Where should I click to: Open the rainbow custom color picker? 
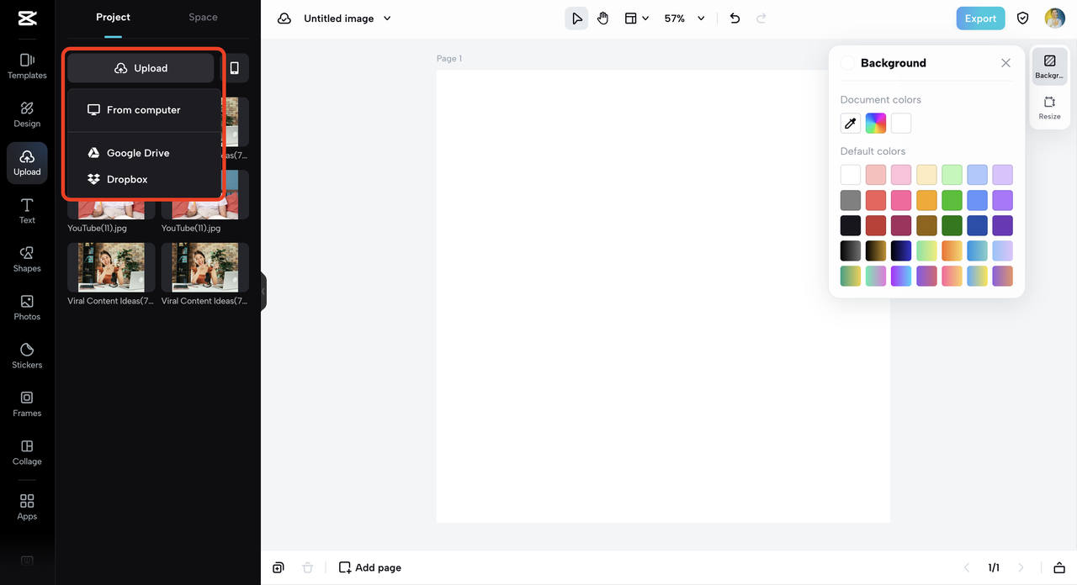coord(876,124)
